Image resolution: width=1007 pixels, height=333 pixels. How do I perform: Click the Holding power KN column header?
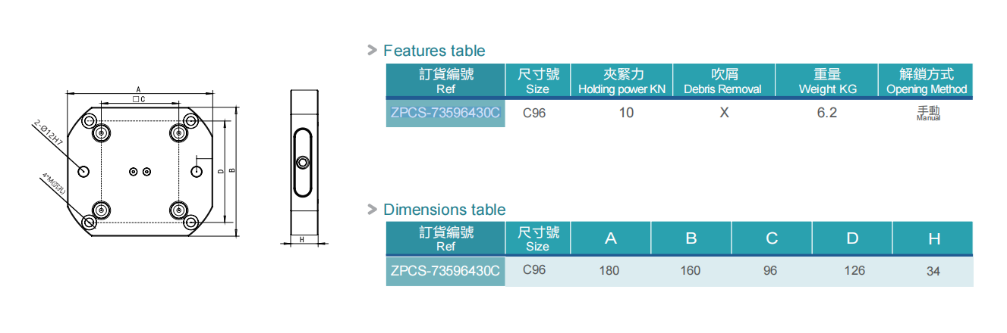pyautogui.click(x=622, y=81)
